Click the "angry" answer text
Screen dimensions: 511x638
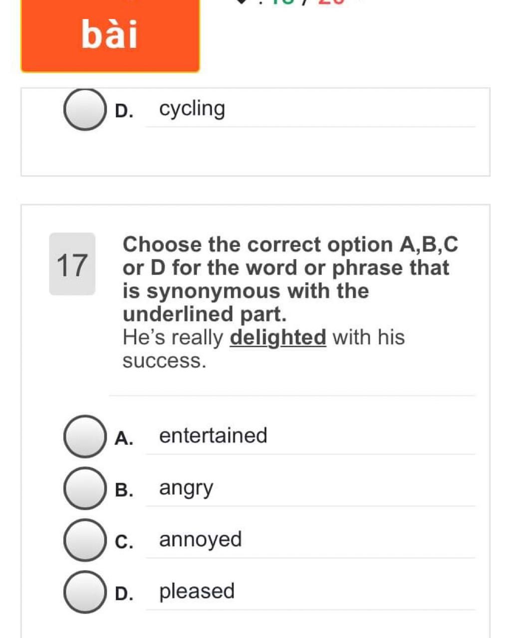(186, 488)
